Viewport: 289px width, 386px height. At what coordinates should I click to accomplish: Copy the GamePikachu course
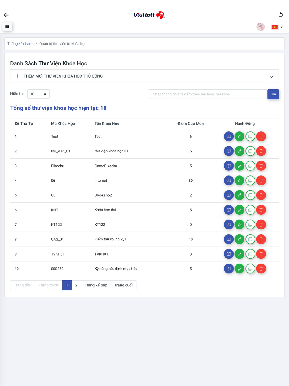click(x=250, y=166)
